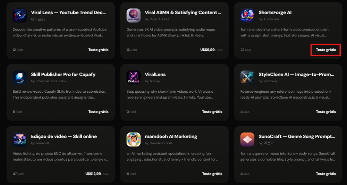Select the US$9,99 monthly price on Viral ASMR
Image resolution: width=347 pixels, height=185 pixels.
pyautogui.click(x=211, y=50)
